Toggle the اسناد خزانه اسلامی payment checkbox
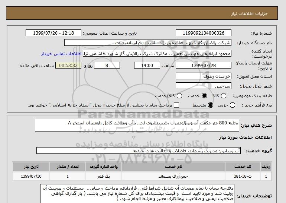286x203 pixels. 176,105
